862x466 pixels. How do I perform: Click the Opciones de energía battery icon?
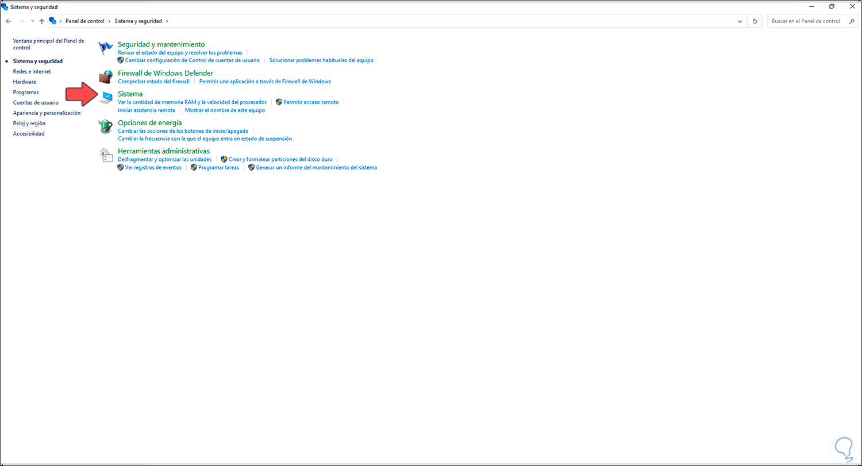(x=105, y=126)
